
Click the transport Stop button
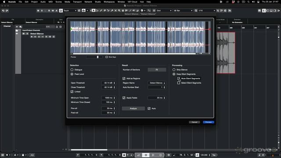(146, 155)
